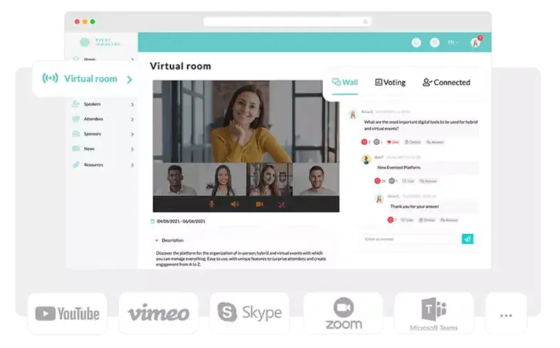This screenshot has width=560, height=348.
Task: Click the calendar icon next to the dates
Action: click(x=152, y=221)
